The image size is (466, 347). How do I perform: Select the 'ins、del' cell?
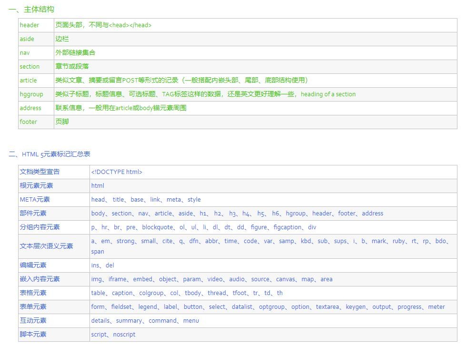103,265
